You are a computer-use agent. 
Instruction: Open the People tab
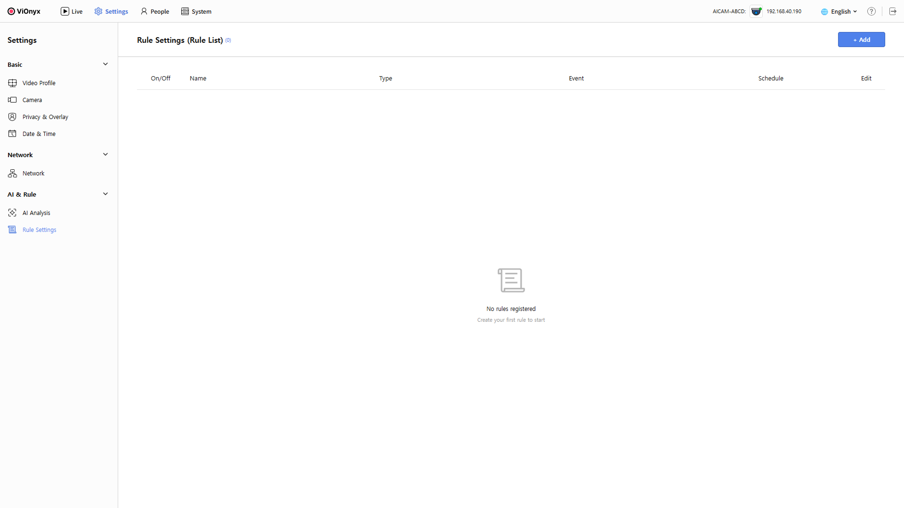tap(155, 11)
